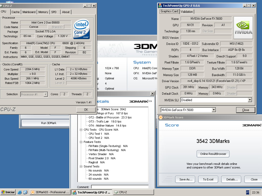Viewport: 262px width, 196px height.
Task: Click the NVIDIA logo in GPU-Z
Action: 243,28
